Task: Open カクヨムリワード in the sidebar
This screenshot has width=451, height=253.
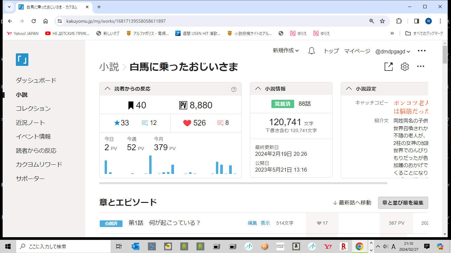Action: click(39, 164)
